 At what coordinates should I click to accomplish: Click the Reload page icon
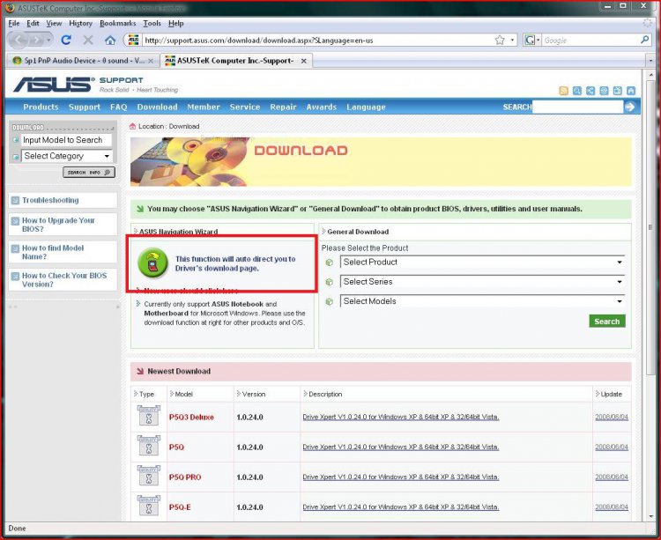click(66, 41)
